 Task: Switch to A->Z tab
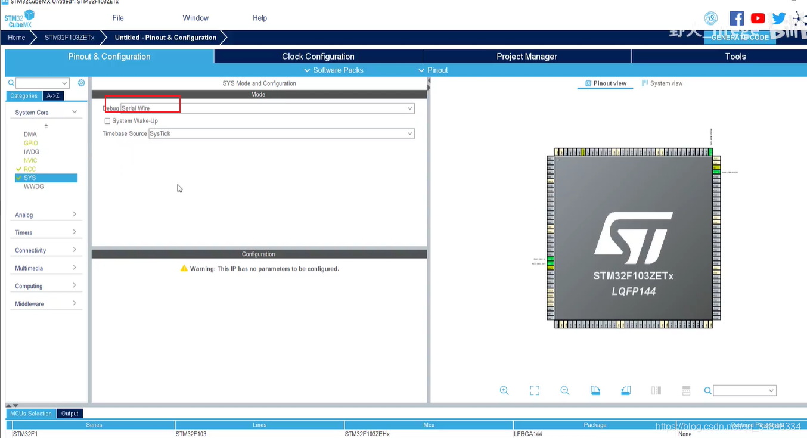[x=53, y=96]
